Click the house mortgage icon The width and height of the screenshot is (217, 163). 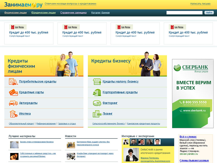pos(13,114)
